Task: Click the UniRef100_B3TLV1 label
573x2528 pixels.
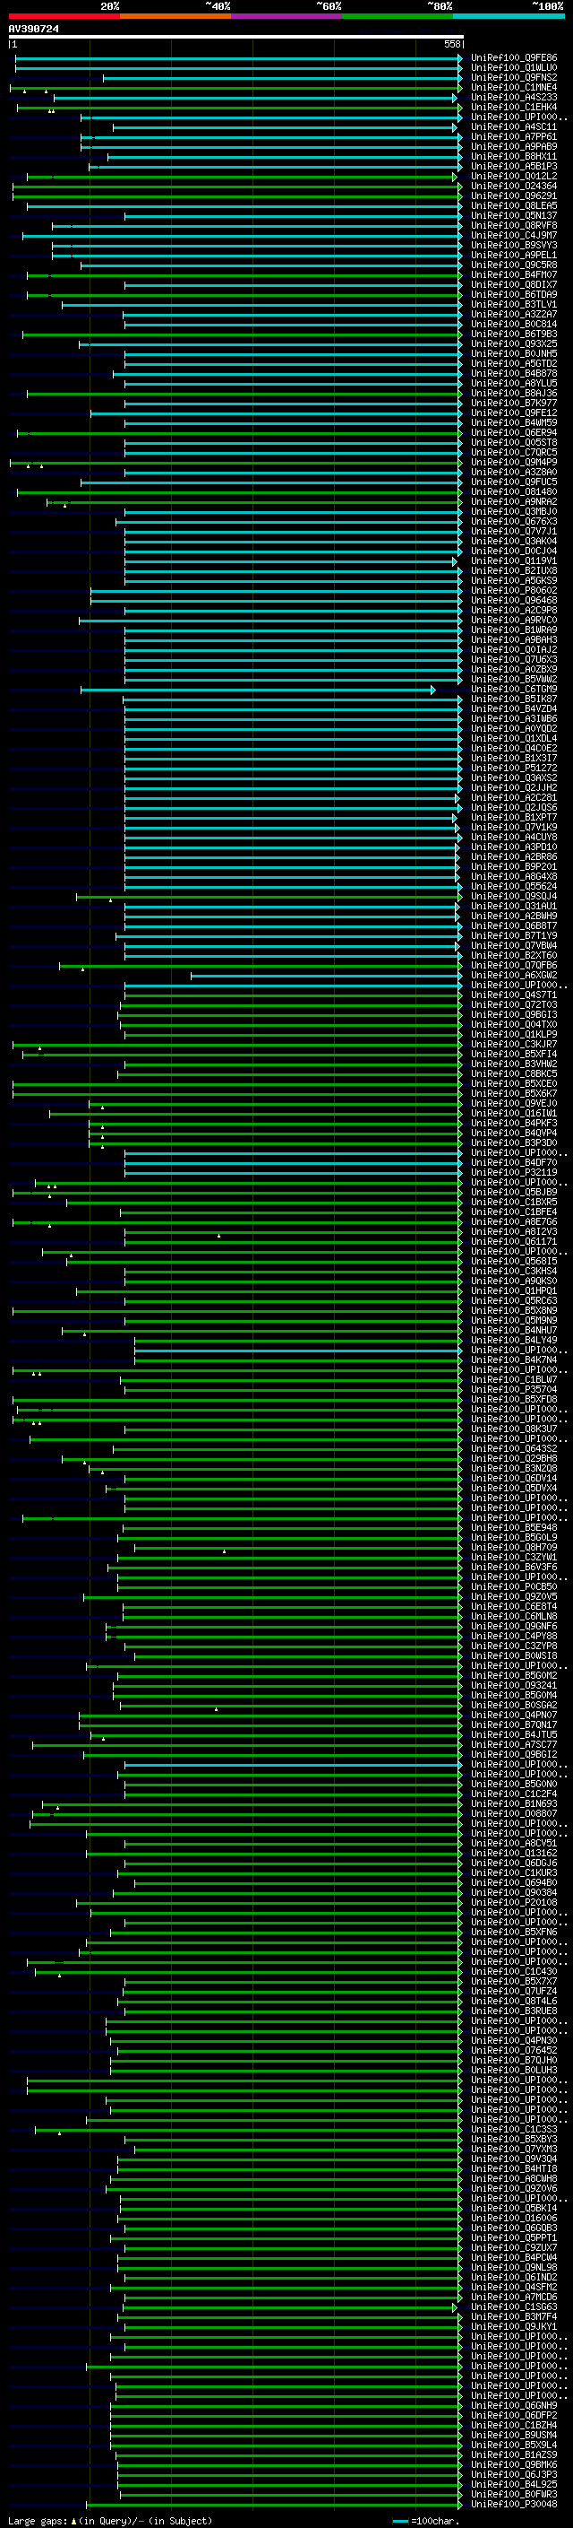Action: point(513,304)
